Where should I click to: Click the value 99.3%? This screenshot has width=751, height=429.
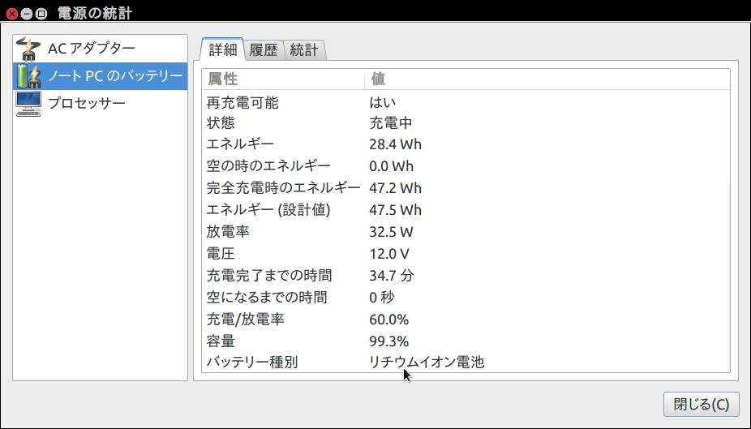tap(389, 341)
